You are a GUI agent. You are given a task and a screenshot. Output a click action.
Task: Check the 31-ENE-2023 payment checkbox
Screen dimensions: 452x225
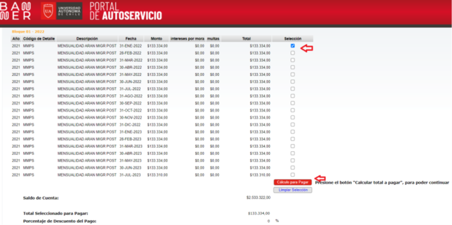point(293,132)
